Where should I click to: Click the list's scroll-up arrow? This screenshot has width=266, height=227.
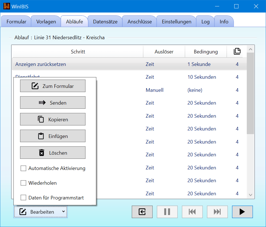[250, 49]
